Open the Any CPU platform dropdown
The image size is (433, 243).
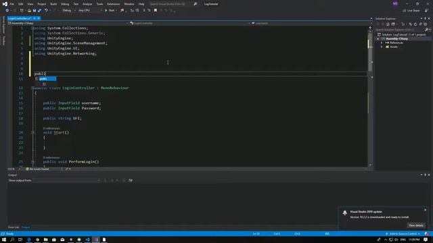[x=90, y=11]
